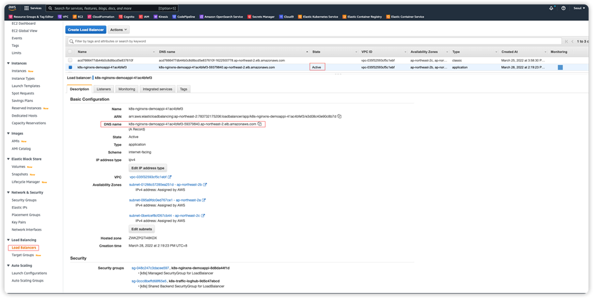Open the Actions dropdown

pyautogui.click(x=118, y=30)
